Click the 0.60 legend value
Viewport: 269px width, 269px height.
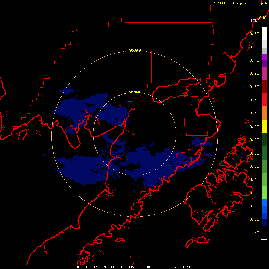click(x=254, y=74)
